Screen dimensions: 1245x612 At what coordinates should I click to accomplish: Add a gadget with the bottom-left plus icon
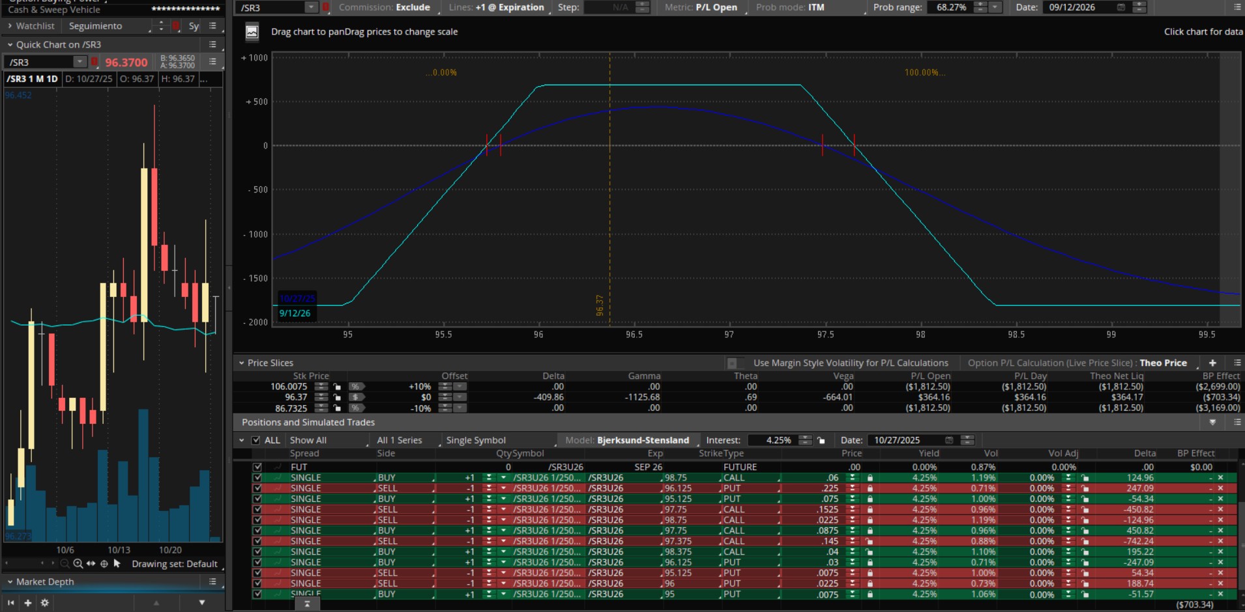(27, 603)
